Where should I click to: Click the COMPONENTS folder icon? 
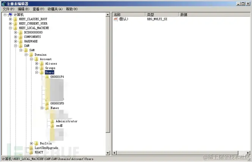(20, 37)
